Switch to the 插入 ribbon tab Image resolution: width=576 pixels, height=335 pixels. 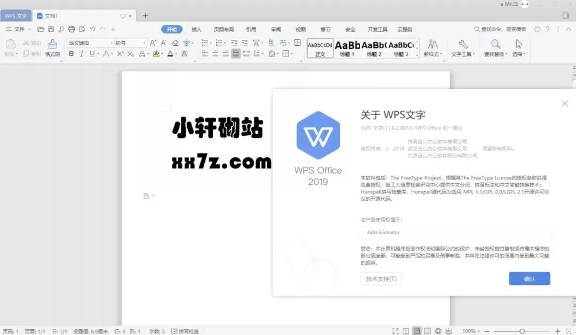(x=196, y=29)
